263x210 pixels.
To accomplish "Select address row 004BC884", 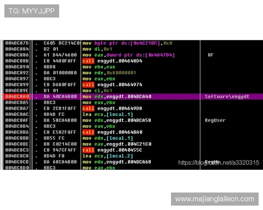I will [x=17, y=49].
